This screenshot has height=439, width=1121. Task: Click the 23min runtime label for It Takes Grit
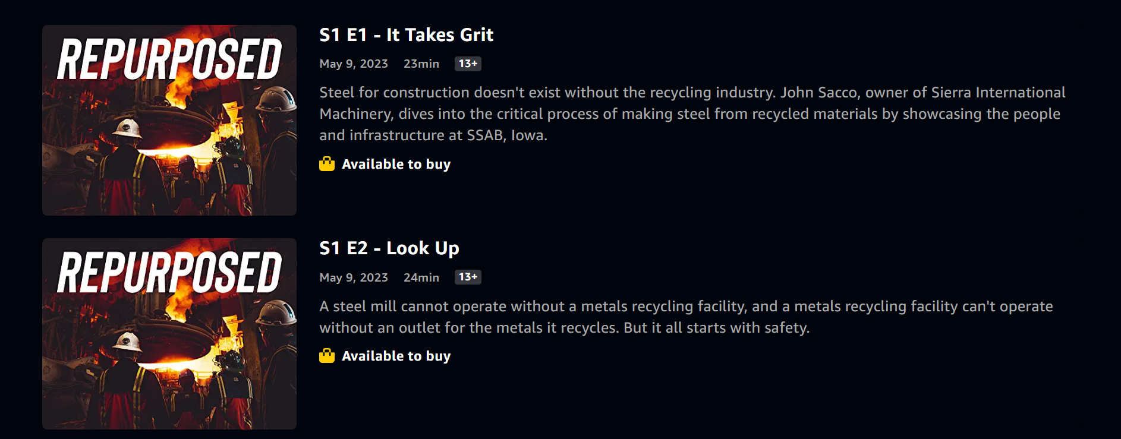[x=421, y=64]
